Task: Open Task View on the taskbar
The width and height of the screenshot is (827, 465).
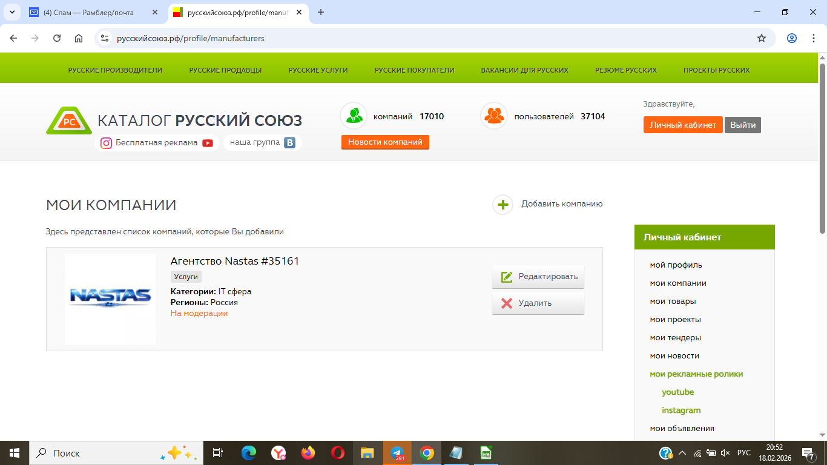Action: (218, 453)
